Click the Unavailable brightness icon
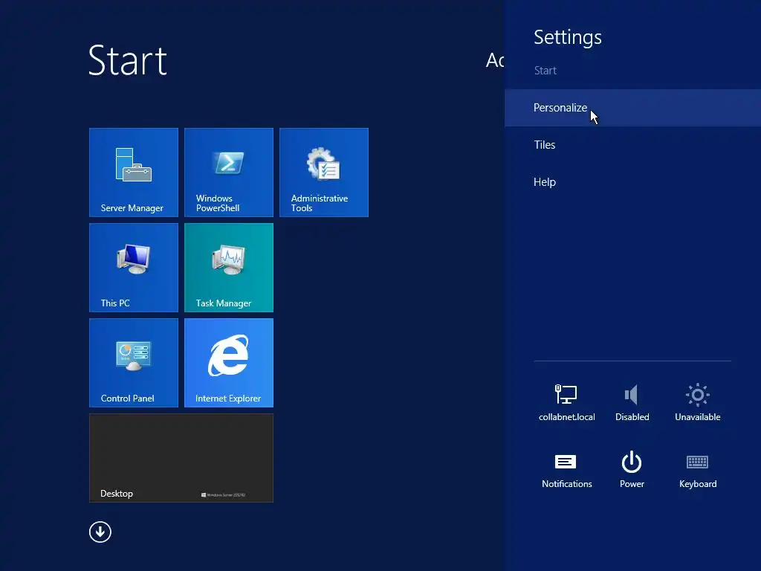 (697, 402)
